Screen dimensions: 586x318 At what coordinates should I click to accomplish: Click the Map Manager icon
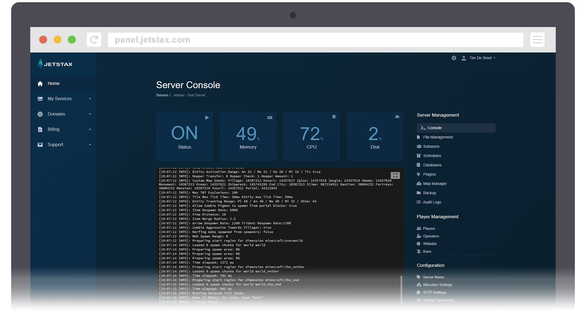419,183
